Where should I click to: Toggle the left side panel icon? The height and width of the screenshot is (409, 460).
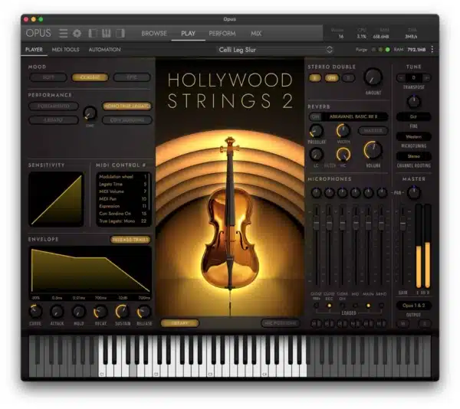(x=93, y=34)
